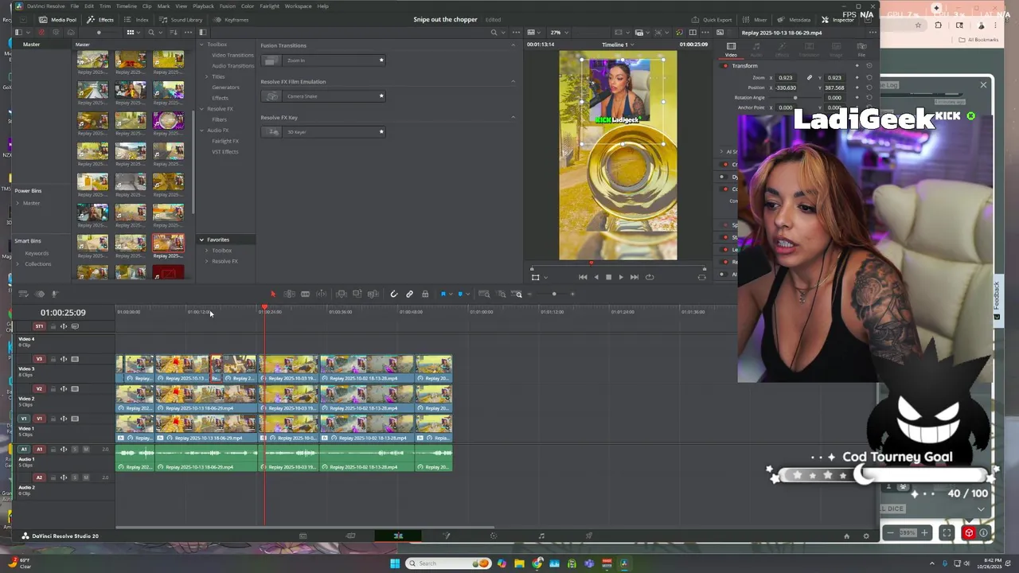The image size is (1019, 573).
Task: Open the Playback menu
Action: pos(203,6)
